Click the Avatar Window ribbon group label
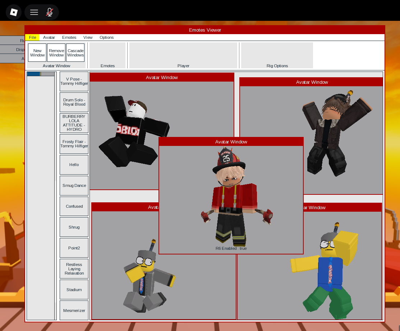Viewport: 400px width, 331px height. click(56, 66)
